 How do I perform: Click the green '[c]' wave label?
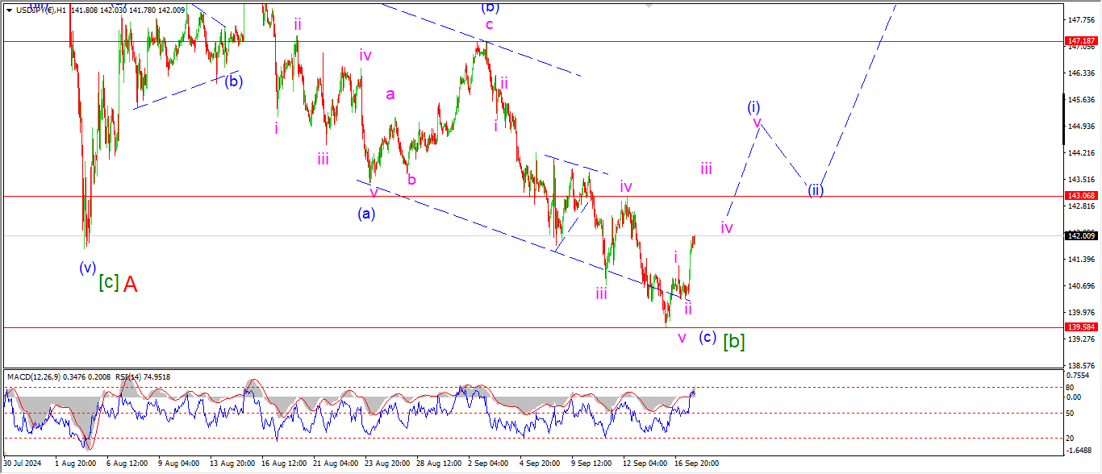108,283
